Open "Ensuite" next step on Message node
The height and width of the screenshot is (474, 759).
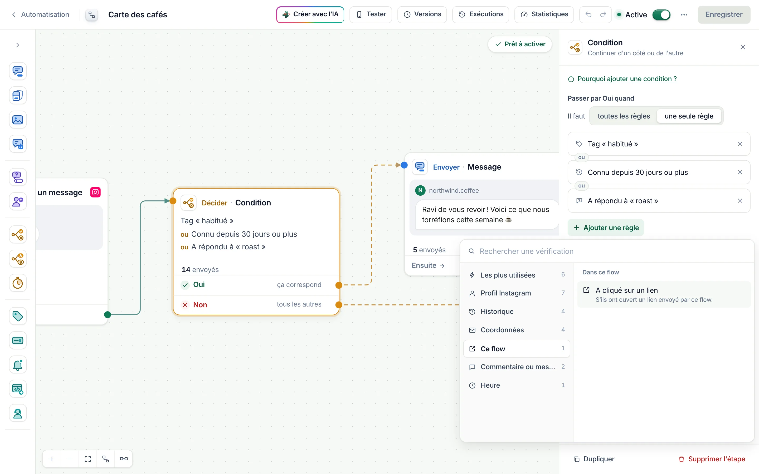(428, 265)
